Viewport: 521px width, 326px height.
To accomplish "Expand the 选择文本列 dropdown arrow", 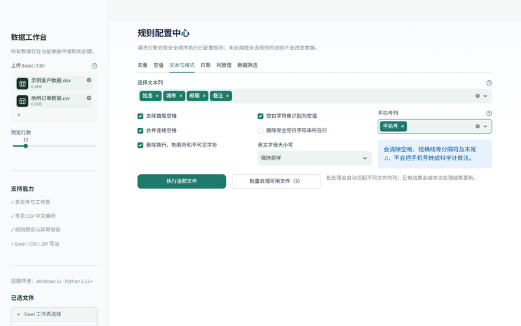I will tap(485, 96).
